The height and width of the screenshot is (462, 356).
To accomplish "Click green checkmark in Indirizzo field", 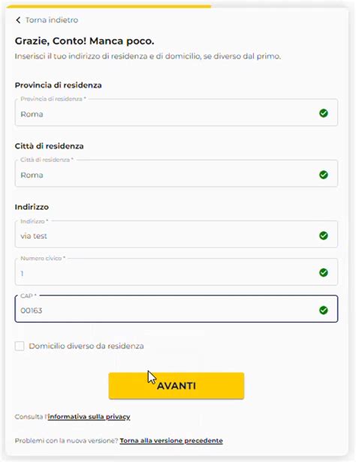I will click(x=324, y=235).
